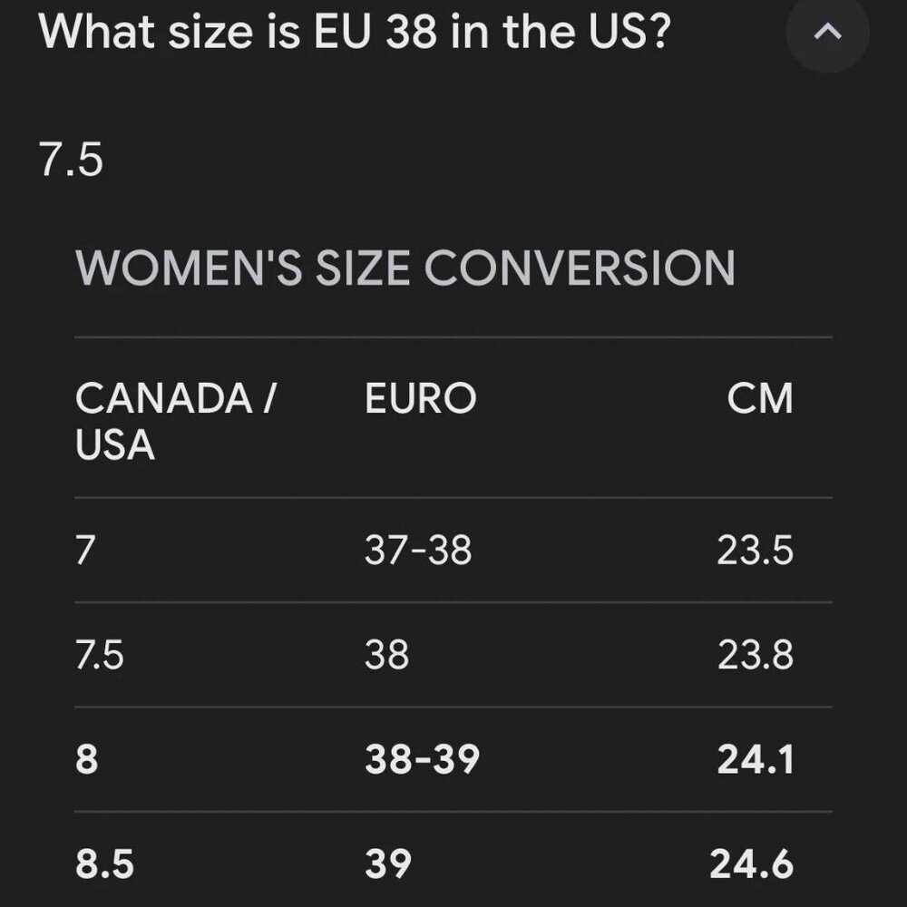Image resolution: width=907 pixels, height=907 pixels.
Task: Select the 38-39 Euro size cell
Action: click(x=423, y=759)
